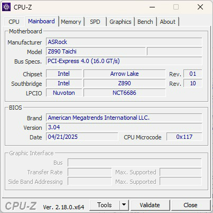The height and width of the screenshot is (213, 213).
Task: Click the CPU-Z title text in title bar
Action: pyautogui.click(x=23, y=7)
